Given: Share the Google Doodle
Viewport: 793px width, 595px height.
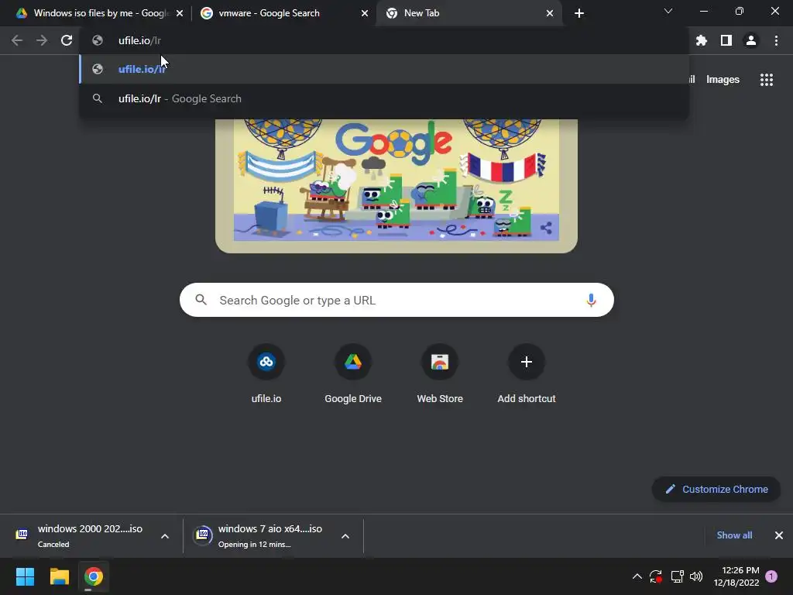Looking at the screenshot, I should [x=546, y=228].
